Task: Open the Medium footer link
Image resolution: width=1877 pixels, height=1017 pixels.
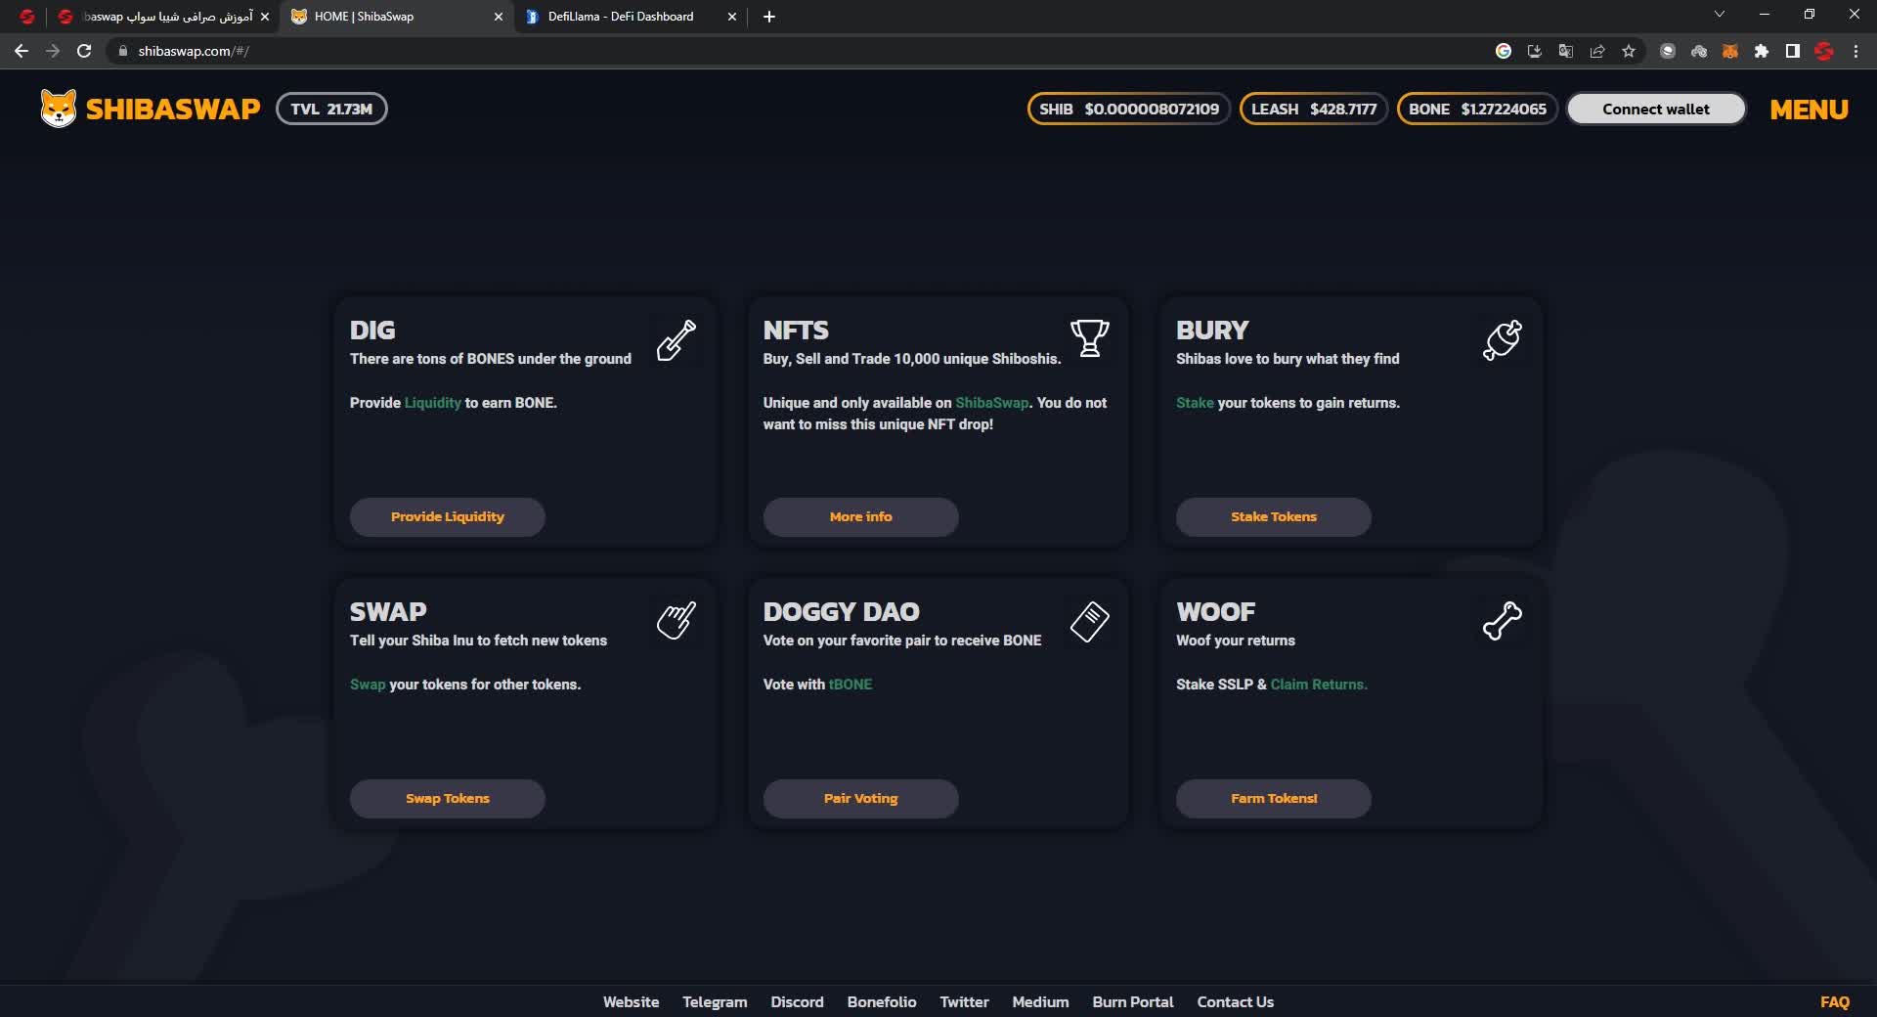Action: point(1040,1001)
